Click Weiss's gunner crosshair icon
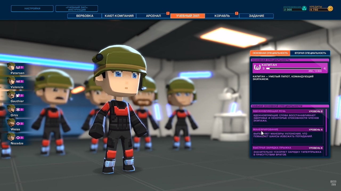Screen dimensions: 341x191 [18, 124]
